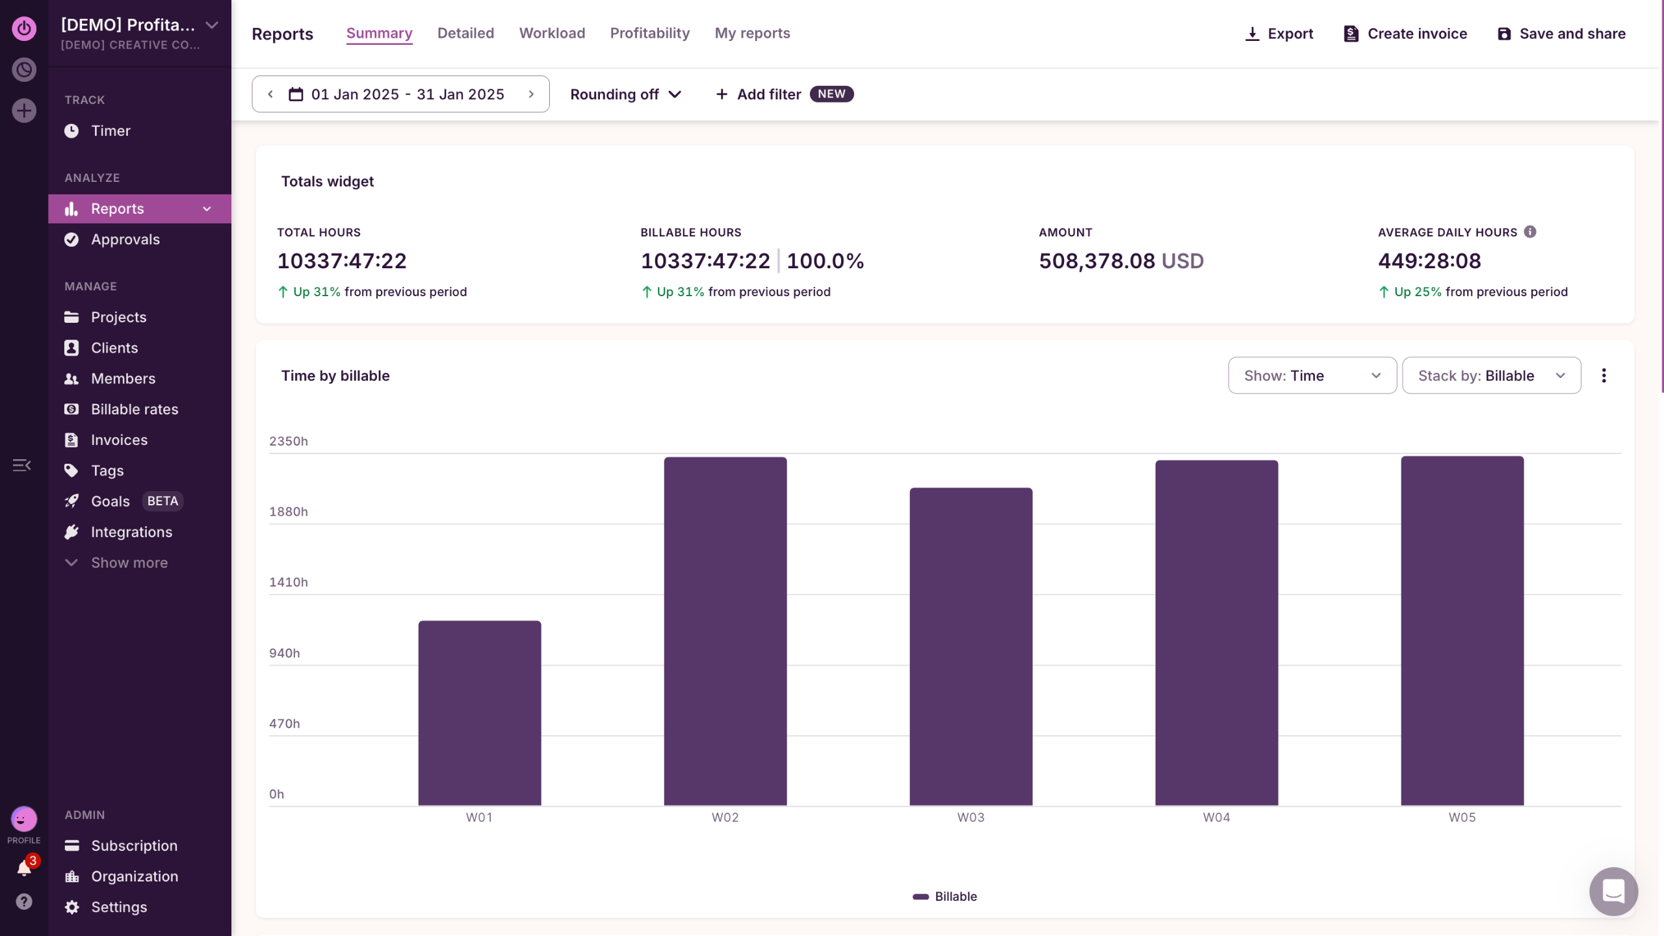
Task: Click the plus icon in left rail
Action: tap(24, 110)
